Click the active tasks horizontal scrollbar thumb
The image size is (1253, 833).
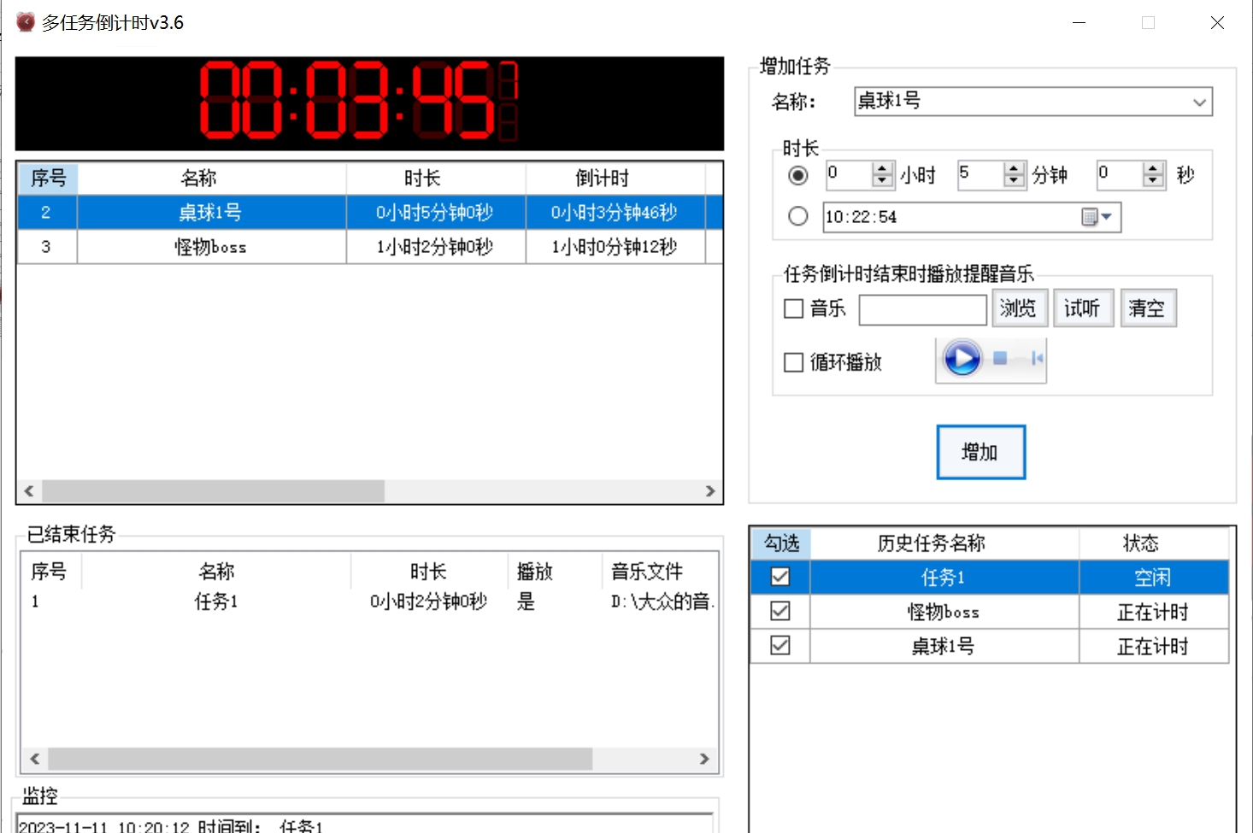(x=214, y=491)
